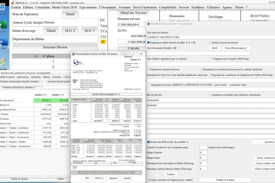
Task: Click the Nombre de phases première page field
Action: pos(203,147)
